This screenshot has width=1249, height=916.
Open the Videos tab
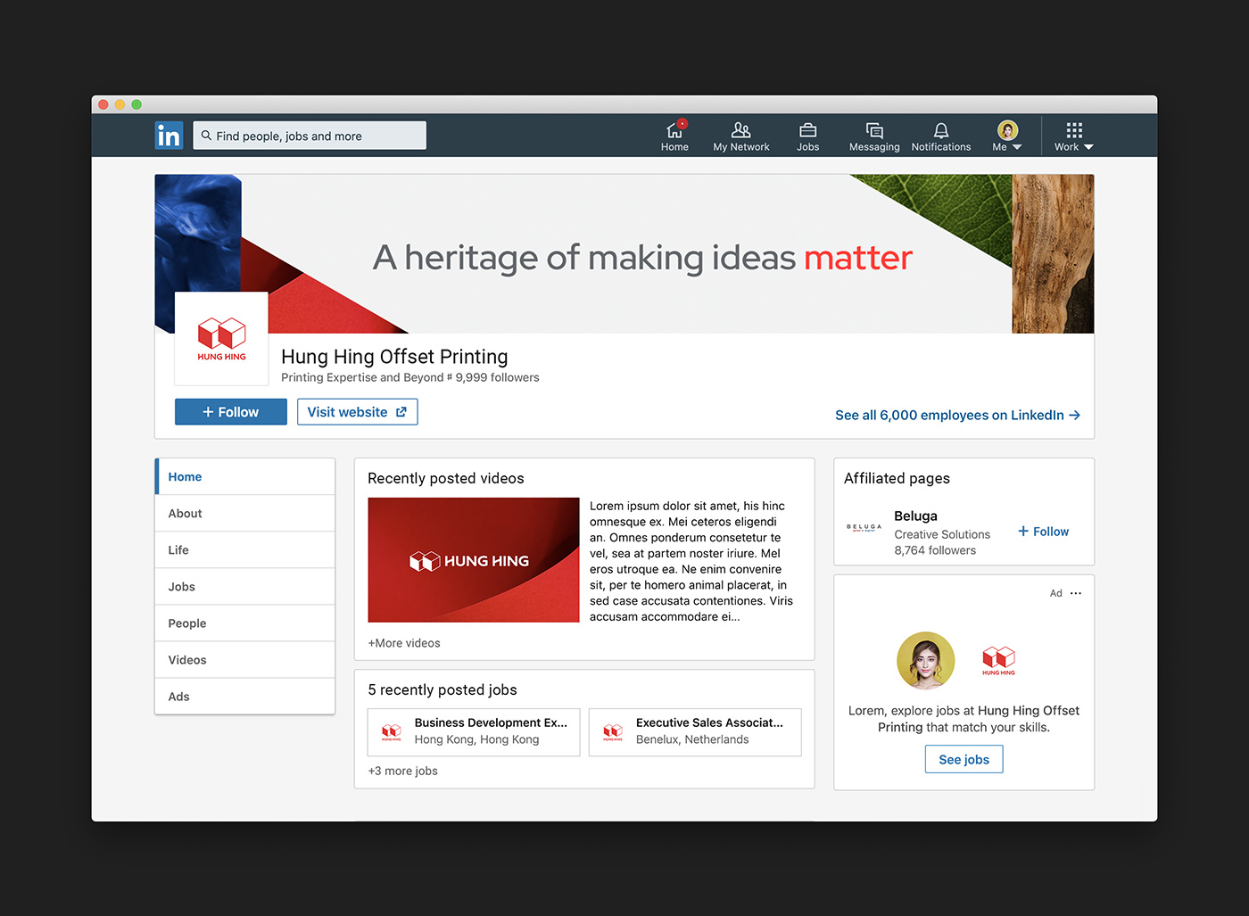coord(245,660)
